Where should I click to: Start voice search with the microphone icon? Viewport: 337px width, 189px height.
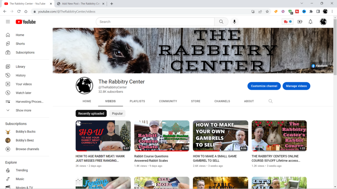234,22
